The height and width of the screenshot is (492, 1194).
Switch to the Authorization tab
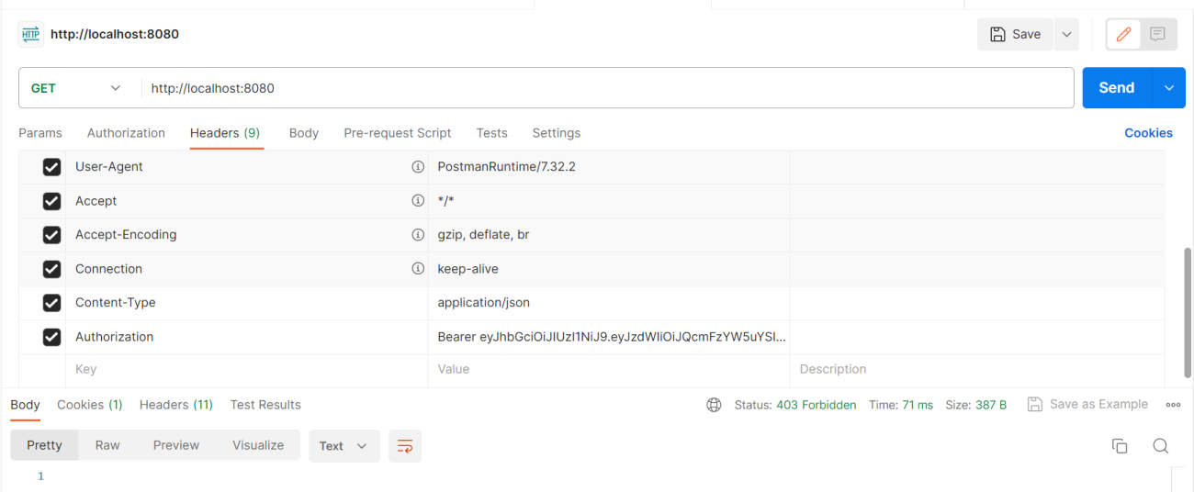pyautogui.click(x=126, y=133)
